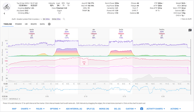The width and height of the screenshot is (194, 112).
Task: Click the cycling activity type icon
Action: pyautogui.click(x=6, y=7)
